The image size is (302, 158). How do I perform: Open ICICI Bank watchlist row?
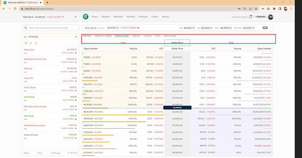coord(50,98)
